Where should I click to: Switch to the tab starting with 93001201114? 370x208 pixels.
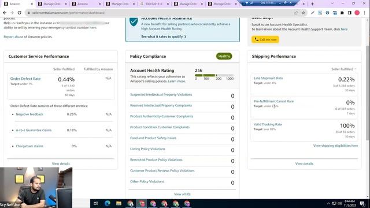(x=154, y=4)
